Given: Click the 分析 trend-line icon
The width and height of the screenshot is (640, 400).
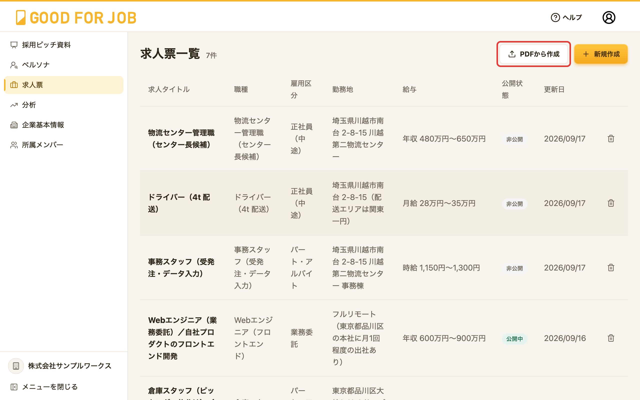Looking at the screenshot, I should [x=14, y=105].
